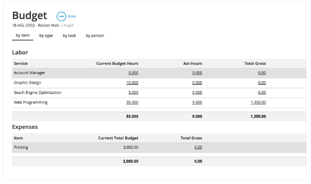The image size is (311, 184).
Task: Click Printing total gross 0.00 link
Action: coord(198,147)
